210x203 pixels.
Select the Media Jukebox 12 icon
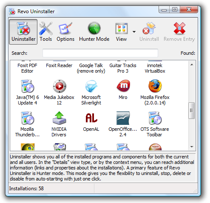click(x=60, y=86)
